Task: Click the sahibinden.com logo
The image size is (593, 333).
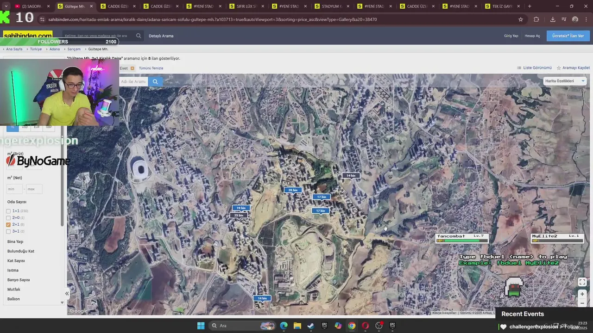Action: coord(28,36)
